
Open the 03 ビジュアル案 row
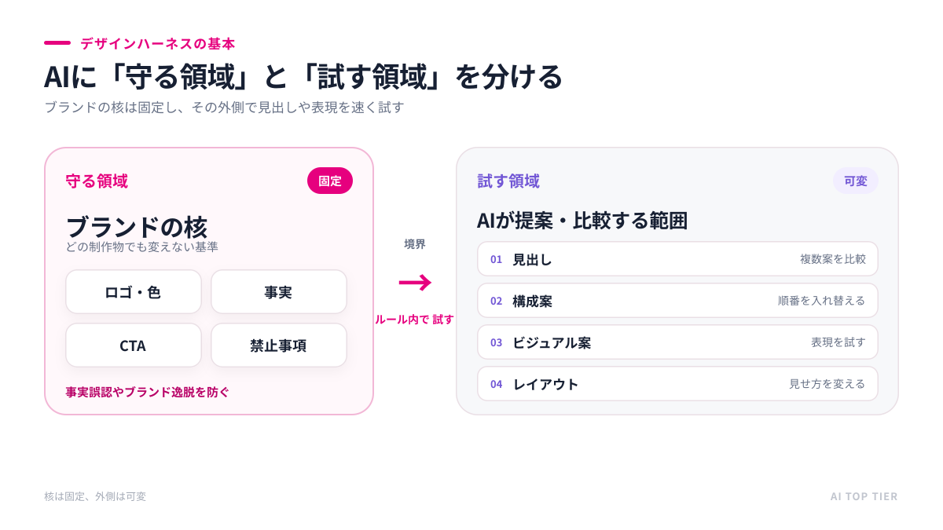pyautogui.click(x=677, y=342)
